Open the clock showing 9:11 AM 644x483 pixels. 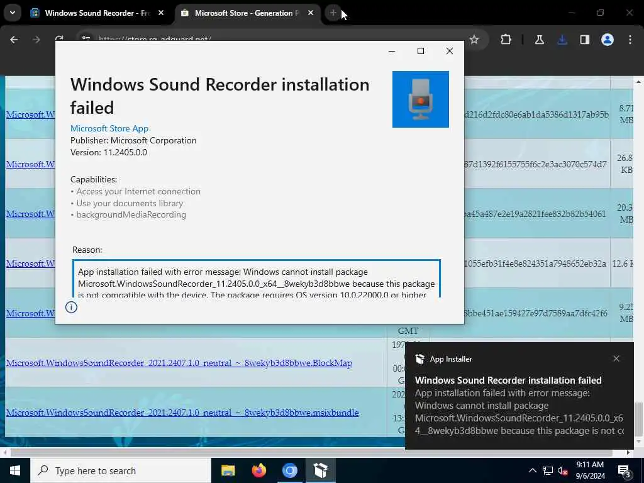(x=590, y=470)
